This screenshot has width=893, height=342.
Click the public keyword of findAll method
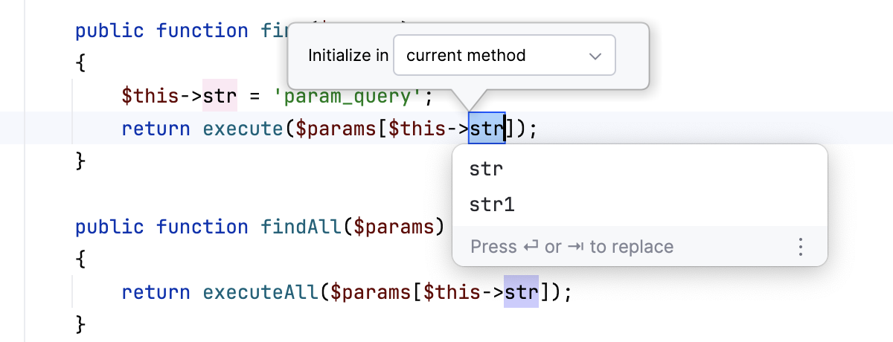pos(109,227)
